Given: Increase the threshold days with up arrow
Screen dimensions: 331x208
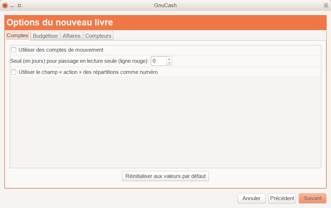Looking at the screenshot, I should click(169, 59).
